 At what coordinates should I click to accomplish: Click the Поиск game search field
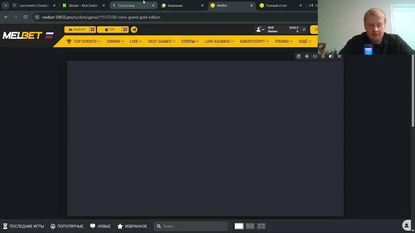pyautogui.click(x=191, y=226)
